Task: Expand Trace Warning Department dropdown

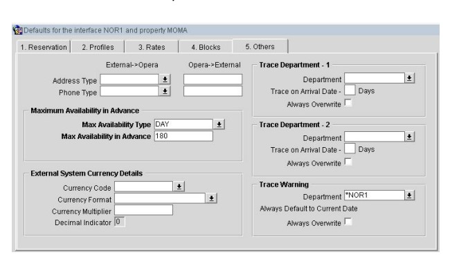Action: pos(410,196)
